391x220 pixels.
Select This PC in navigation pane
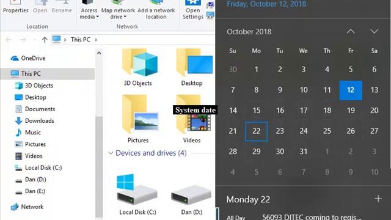click(x=48, y=73)
